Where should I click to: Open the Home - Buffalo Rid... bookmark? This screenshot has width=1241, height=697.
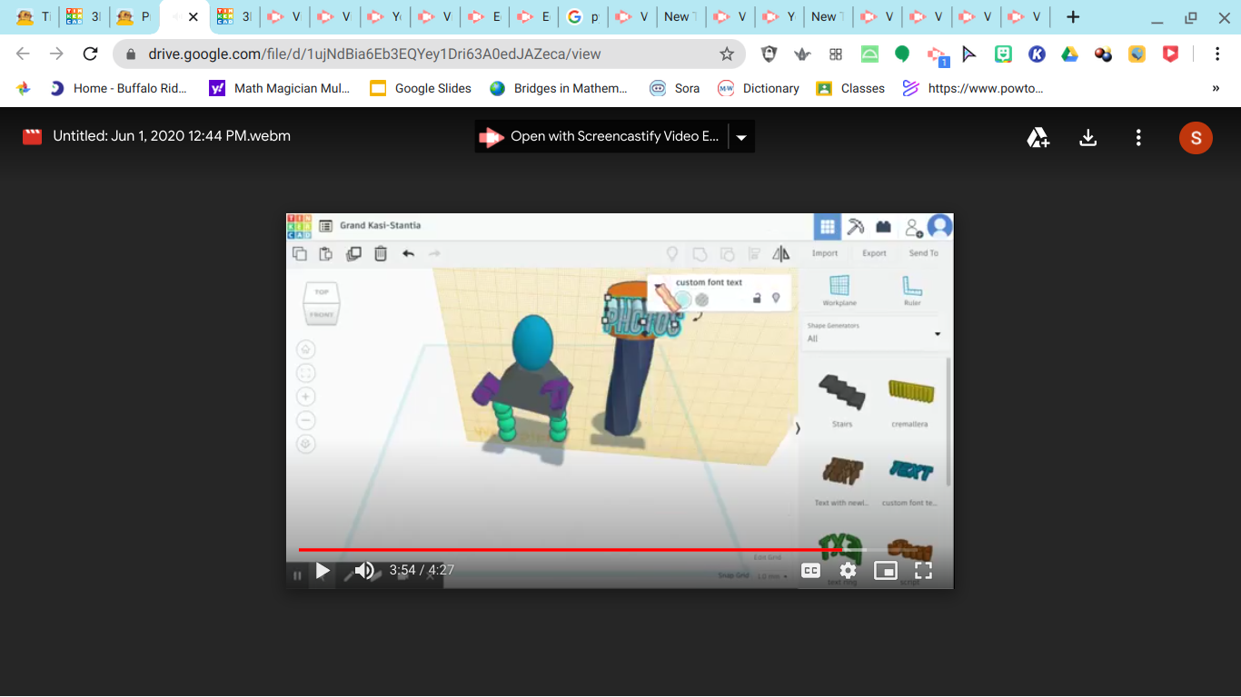(119, 88)
